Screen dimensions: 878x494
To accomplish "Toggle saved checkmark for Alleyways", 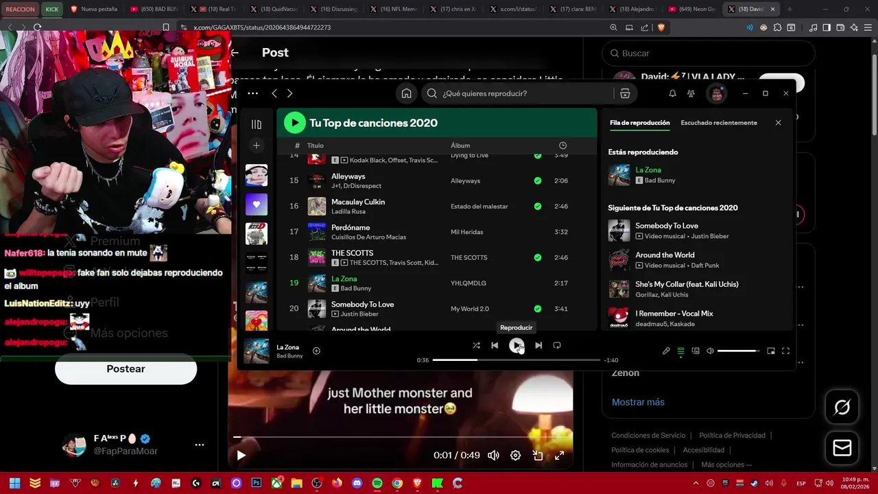I will tap(538, 180).
